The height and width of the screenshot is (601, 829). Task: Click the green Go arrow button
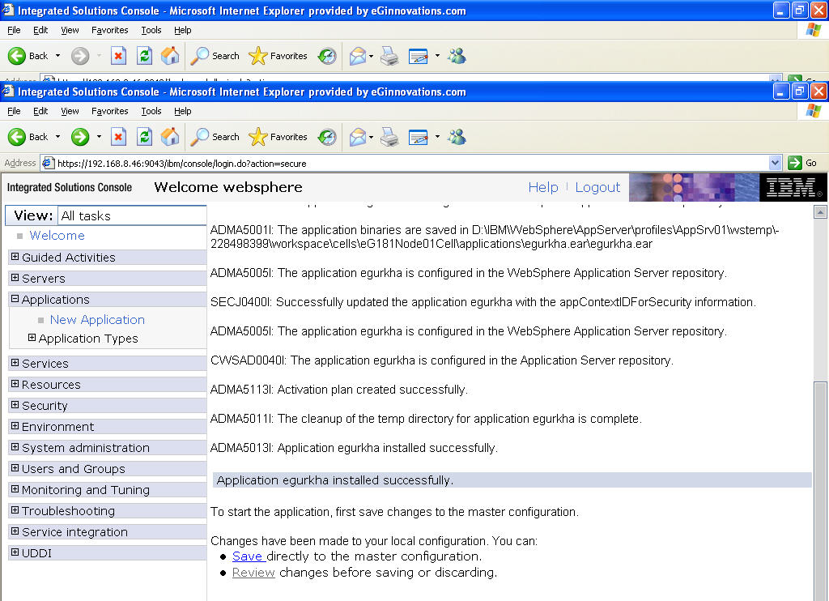pos(795,163)
